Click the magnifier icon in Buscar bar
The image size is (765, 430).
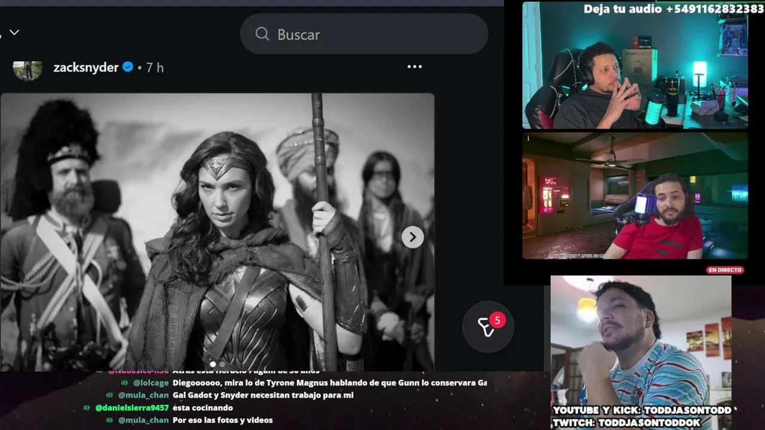[262, 34]
